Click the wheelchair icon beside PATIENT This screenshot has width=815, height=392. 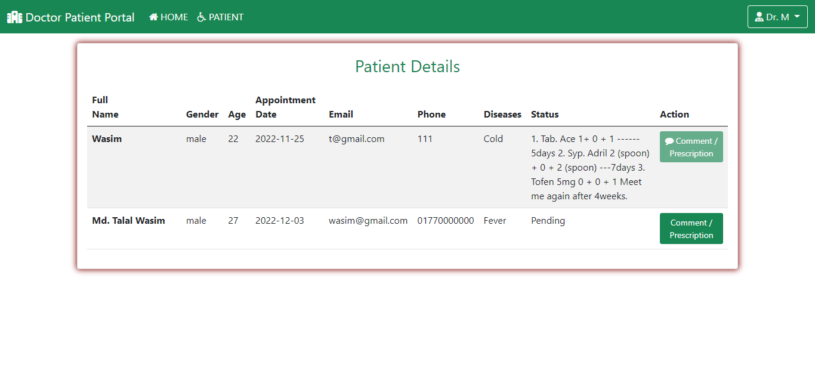(x=202, y=17)
